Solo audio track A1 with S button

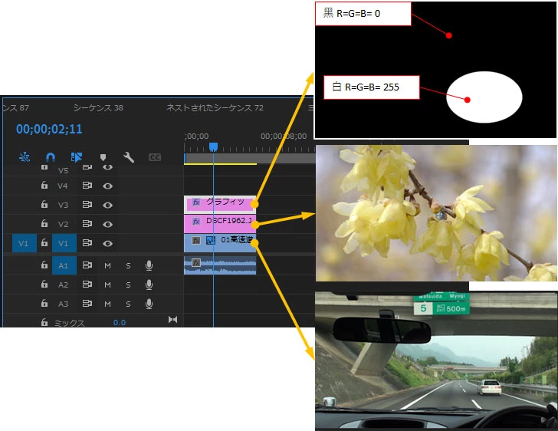[128, 265]
